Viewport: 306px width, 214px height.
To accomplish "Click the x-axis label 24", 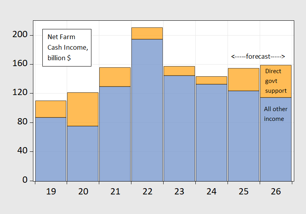I will (x=211, y=191).
